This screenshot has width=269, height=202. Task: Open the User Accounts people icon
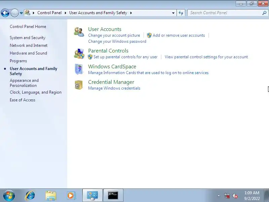[x=79, y=32]
